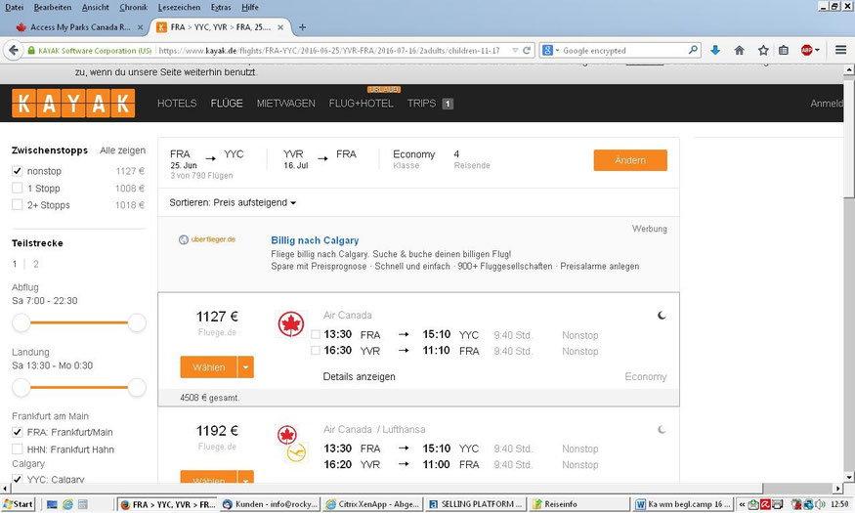The image size is (855, 513).
Task: Open the Firefox downloads arrow icon
Action: [x=715, y=50]
